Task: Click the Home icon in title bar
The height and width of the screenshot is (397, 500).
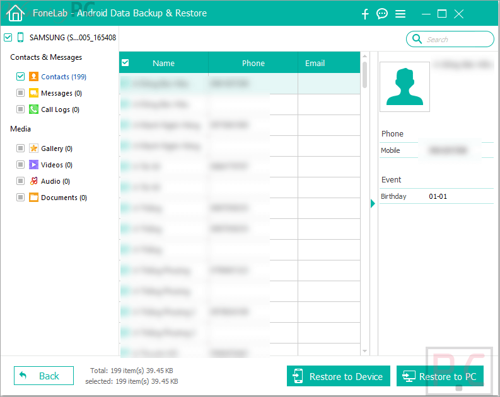Action: tap(15, 13)
